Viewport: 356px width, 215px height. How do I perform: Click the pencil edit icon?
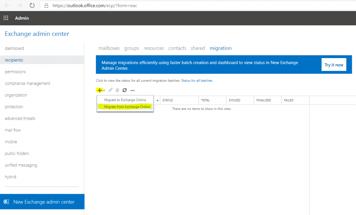[110, 90]
